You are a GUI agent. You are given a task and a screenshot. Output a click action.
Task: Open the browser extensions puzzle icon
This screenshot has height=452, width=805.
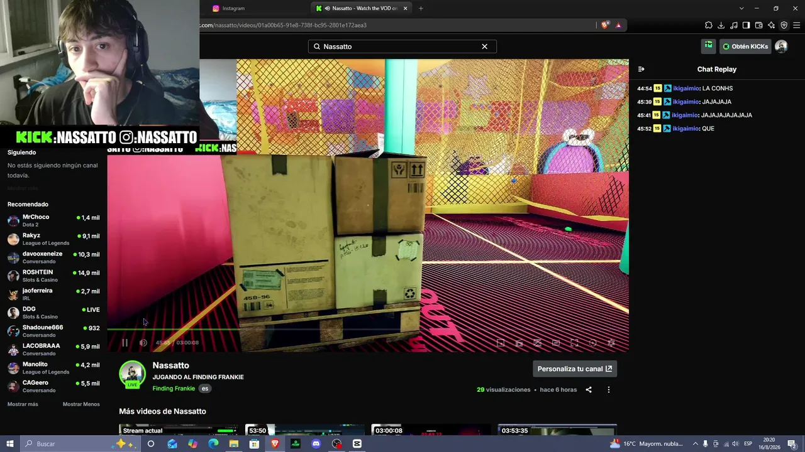[x=709, y=25]
